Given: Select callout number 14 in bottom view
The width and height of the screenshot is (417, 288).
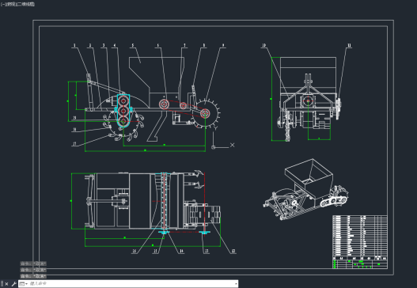Looking at the screenshot, I should (x=181, y=251).
